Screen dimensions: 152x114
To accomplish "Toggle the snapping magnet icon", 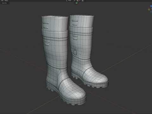I will click(78, 1).
